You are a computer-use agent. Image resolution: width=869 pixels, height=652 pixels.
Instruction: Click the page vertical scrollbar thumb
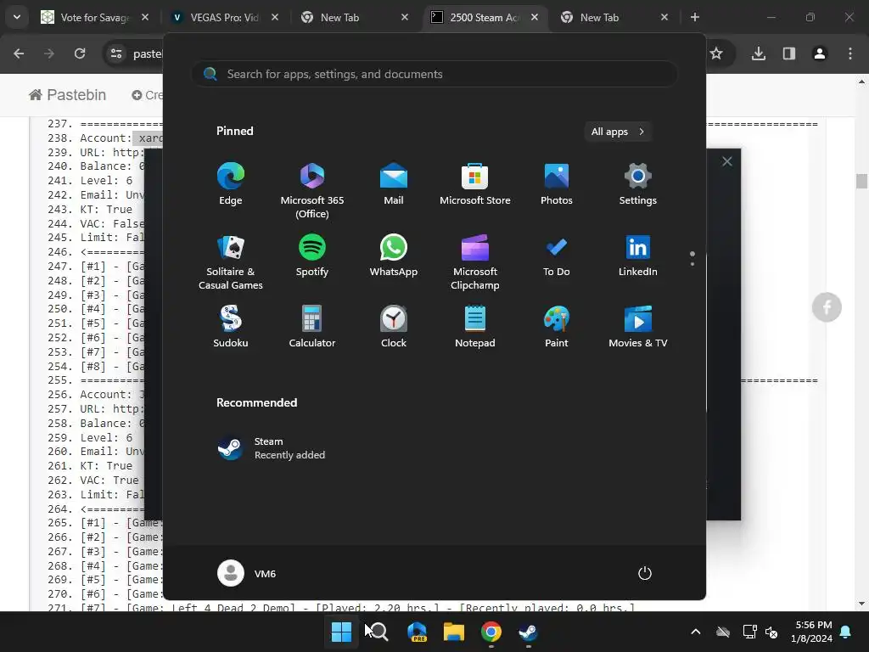click(861, 182)
